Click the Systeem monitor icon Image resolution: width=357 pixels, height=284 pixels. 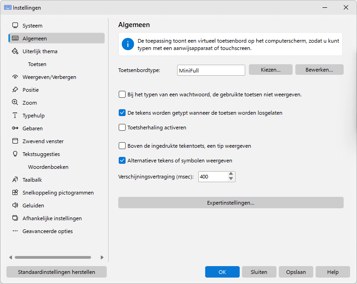[15, 25]
